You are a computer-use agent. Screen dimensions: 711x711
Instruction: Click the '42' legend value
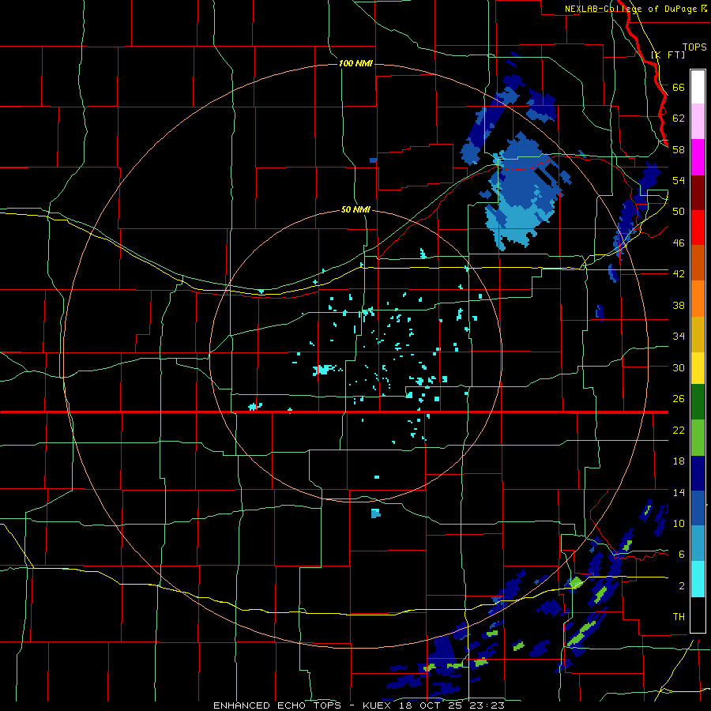679,274
